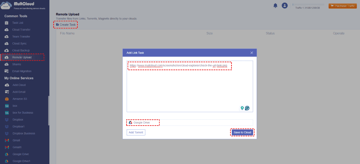Click Purchase Traffic button
This screenshot has width=360, height=164.
[x=342, y=6]
